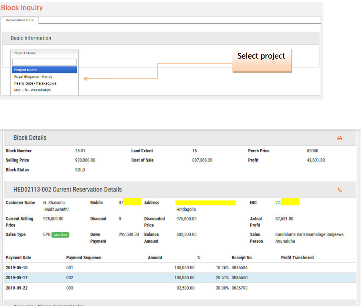Click the Payment Date column header
This screenshot has width=361, height=306.
(18, 258)
